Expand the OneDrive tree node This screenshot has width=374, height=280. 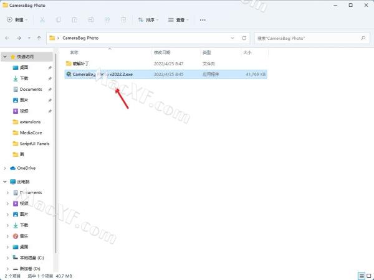(5, 168)
